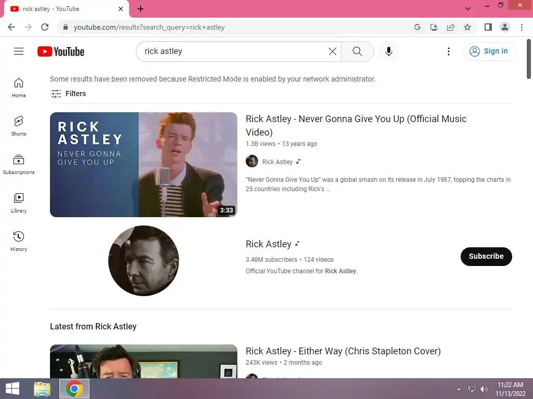The image size is (533, 399).
Task: Open the Never Gonna Give You Up video title
Action: coord(356,125)
